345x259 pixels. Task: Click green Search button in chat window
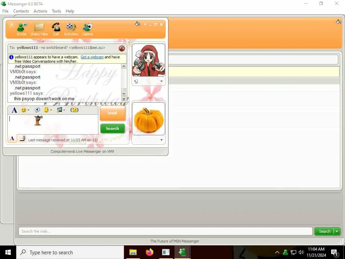[x=113, y=128]
